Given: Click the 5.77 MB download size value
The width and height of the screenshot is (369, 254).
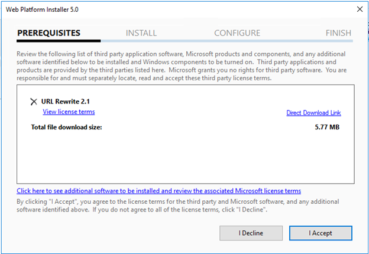Looking at the screenshot, I should pyautogui.click(x=327, y=126).
